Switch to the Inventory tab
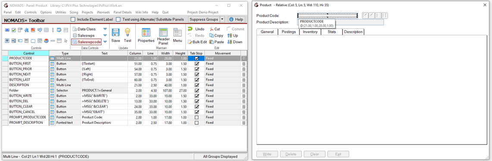Image resolution: width=492 pixels, height=161 pixels. pyautogui.click(x=310, y=31)
